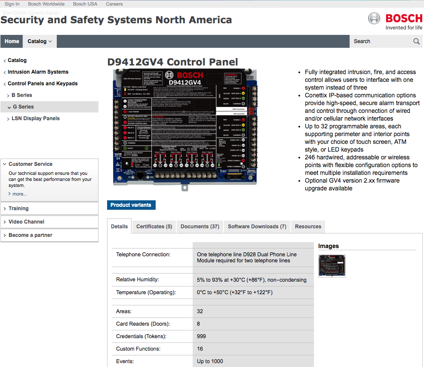The height and width of the screenshot is (367, 424).
Task: Open the Sign In link
Action: [x=12, y=4]
